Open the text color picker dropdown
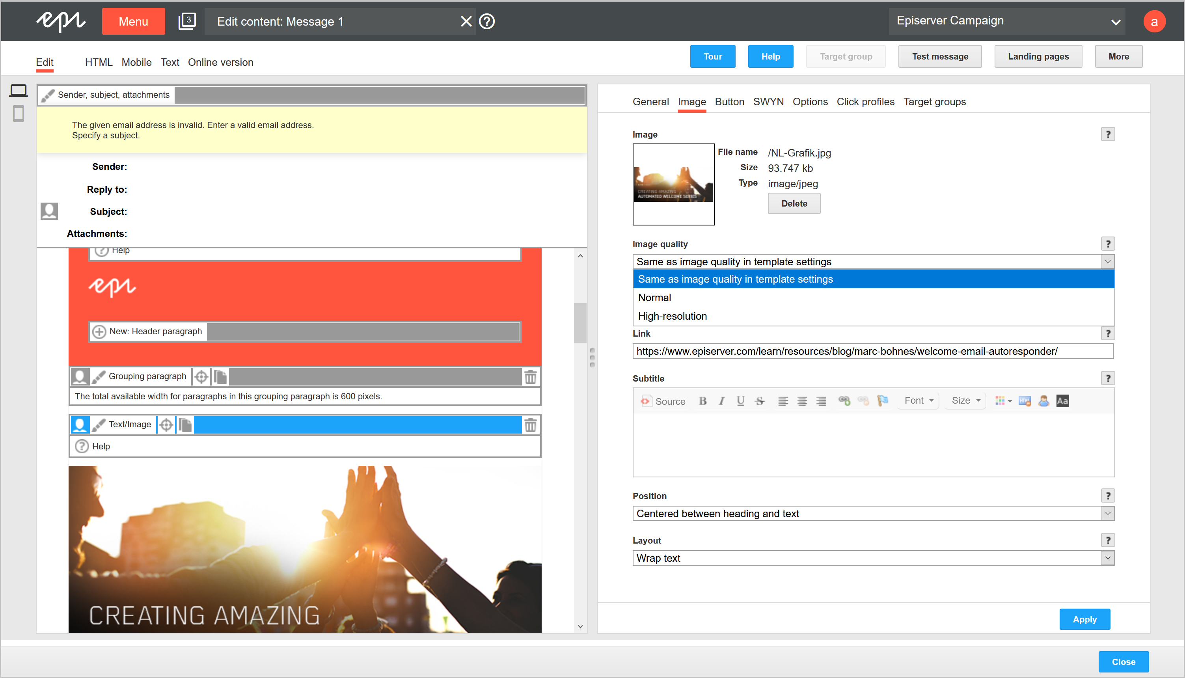The image size is (1185, 678). tap(1003, 401)
